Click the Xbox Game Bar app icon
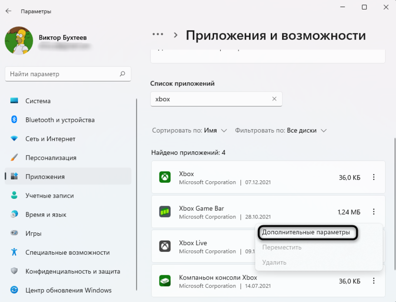 click(165, 212)
